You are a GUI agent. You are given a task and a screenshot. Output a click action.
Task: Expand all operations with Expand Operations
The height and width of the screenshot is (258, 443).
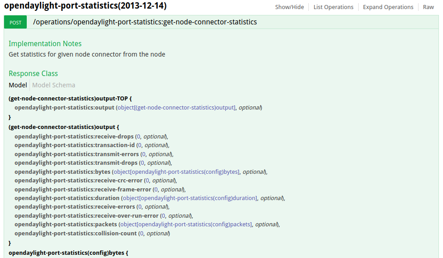coord(388,7)
